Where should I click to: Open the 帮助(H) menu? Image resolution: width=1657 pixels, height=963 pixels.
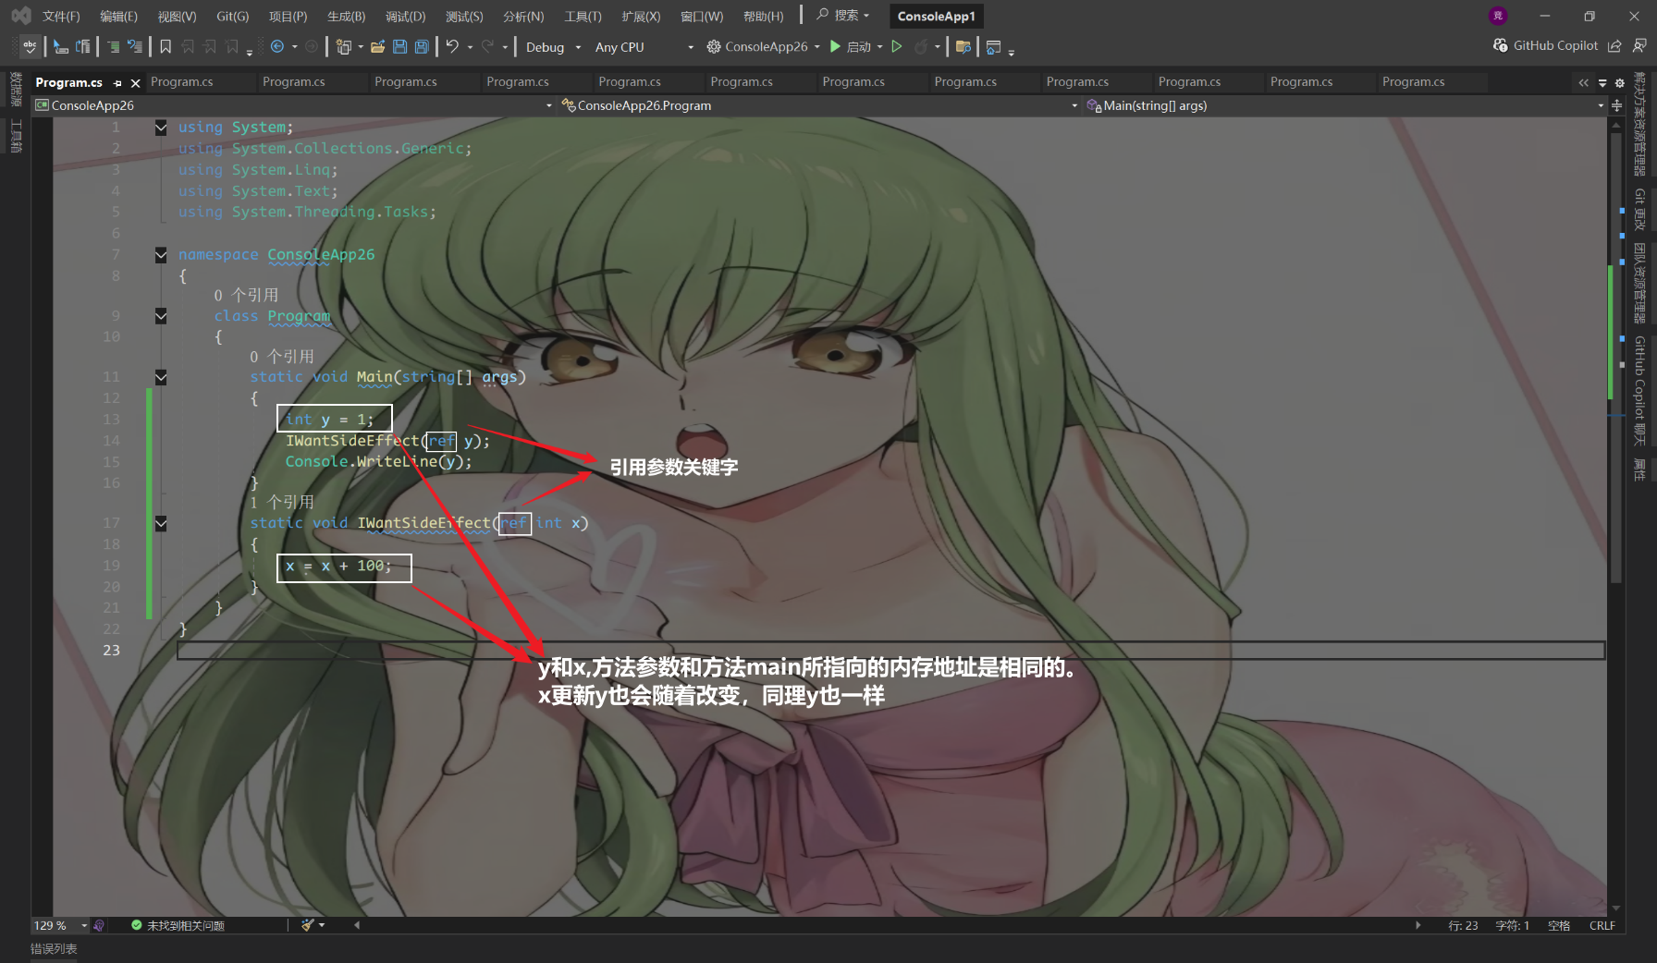763,16
